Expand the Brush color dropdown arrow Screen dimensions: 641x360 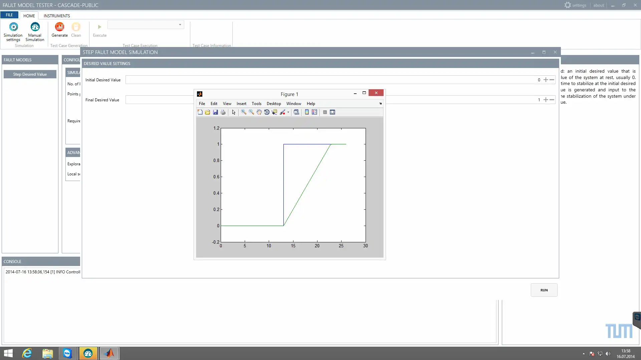point(288,112)
